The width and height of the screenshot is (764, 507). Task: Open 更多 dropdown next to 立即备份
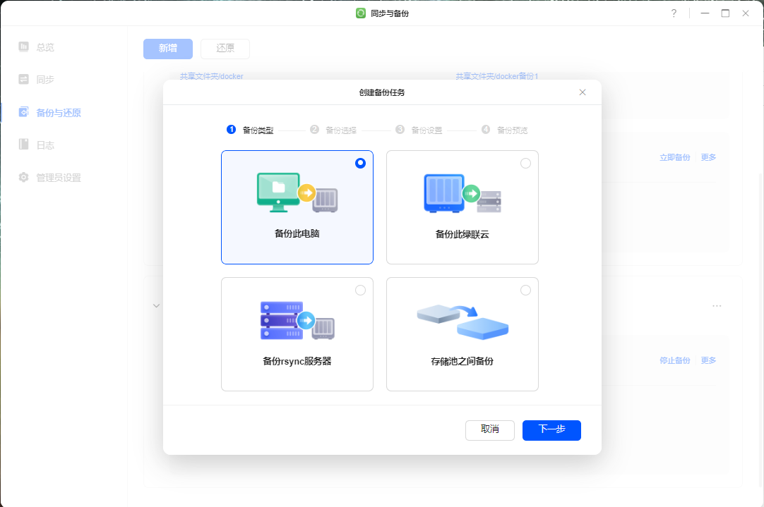[708, 157]
